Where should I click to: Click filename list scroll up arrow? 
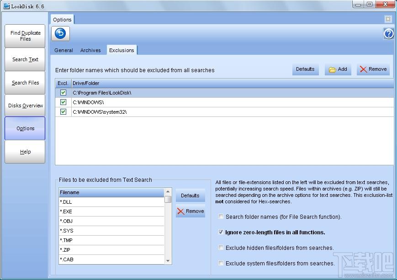[168, 192]
